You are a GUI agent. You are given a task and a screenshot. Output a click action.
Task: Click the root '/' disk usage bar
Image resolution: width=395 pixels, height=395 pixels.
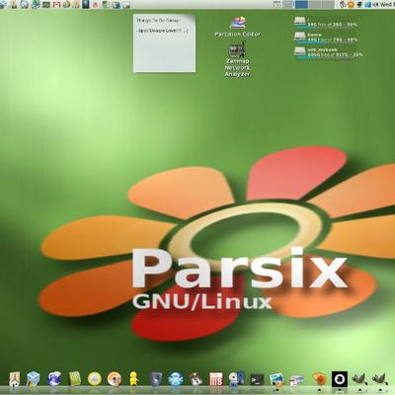click(x=326, y=28)
